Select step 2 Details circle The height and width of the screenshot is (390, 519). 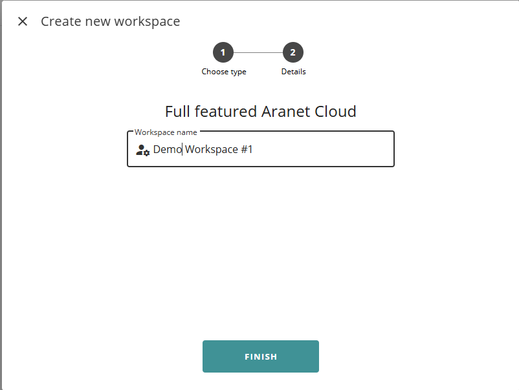[293, 52]
